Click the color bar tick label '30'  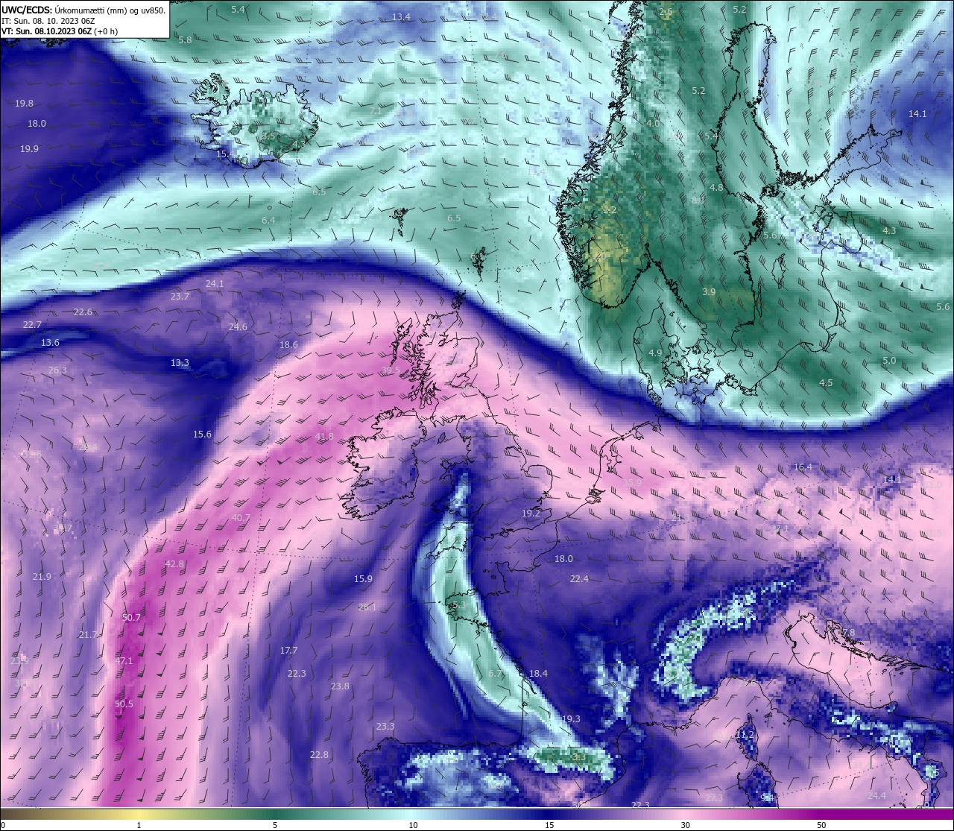[685, 825]
